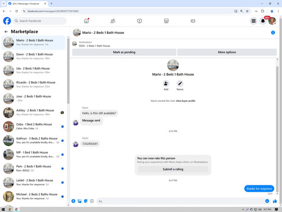Click browser zoom magnifier icon
This screenshot has height=212, width=282.
(x=241, y=11)
